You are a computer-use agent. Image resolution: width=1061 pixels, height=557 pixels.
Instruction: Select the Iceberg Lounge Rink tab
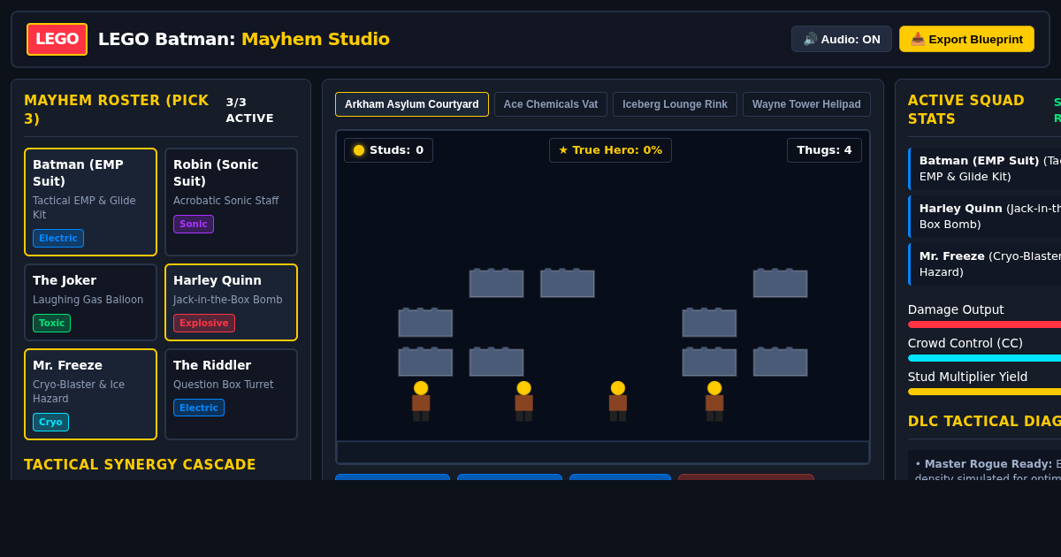(x=675, y=104)
